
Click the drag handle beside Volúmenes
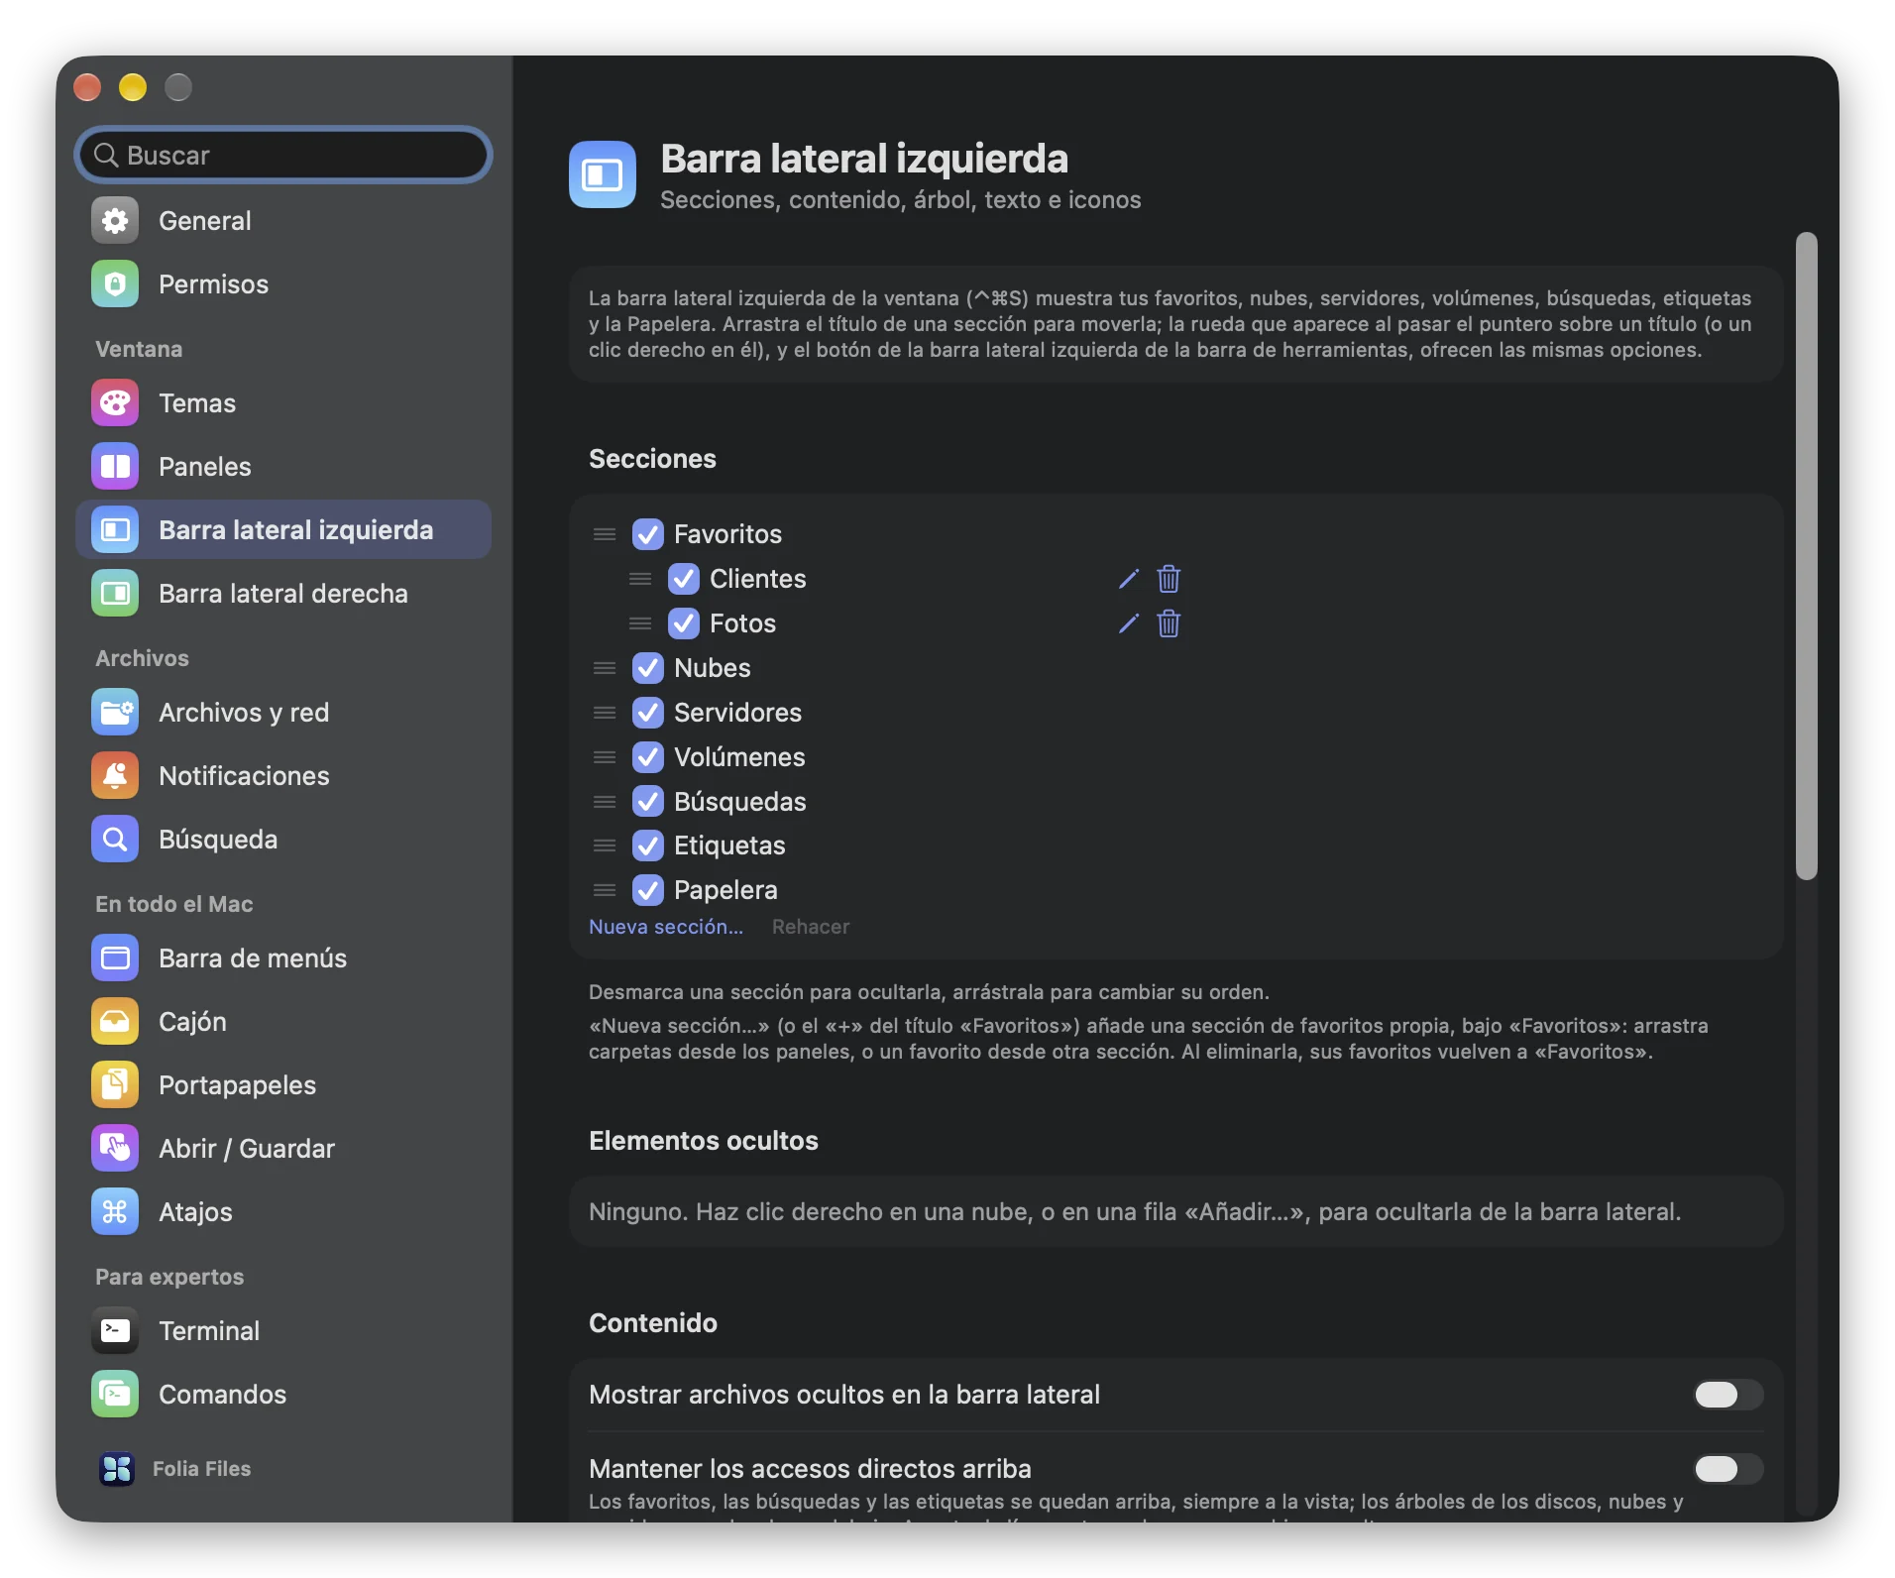tap(605, 757)
